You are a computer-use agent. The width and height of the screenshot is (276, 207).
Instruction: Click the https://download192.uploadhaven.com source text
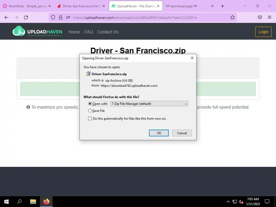[129, 86]
